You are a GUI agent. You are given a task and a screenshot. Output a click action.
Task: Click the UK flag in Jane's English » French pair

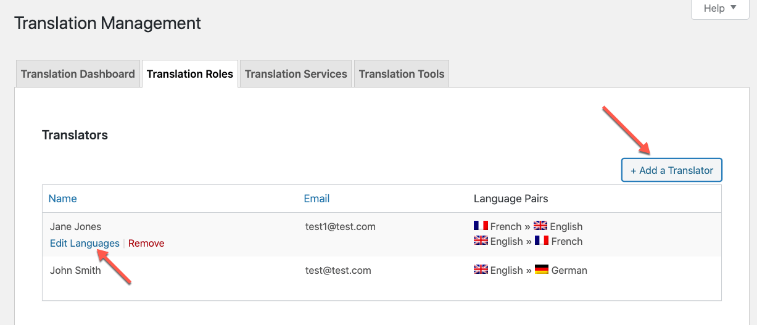point(481,241)
